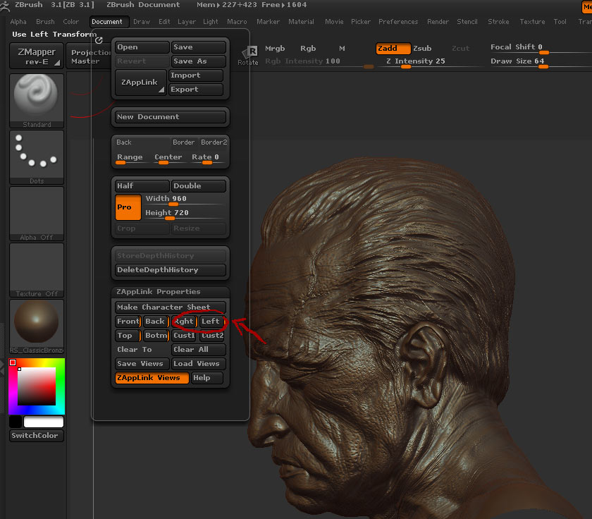Enable the M material draw mode
This screenshot has height=519, width=592.
(x=342, y=49)
